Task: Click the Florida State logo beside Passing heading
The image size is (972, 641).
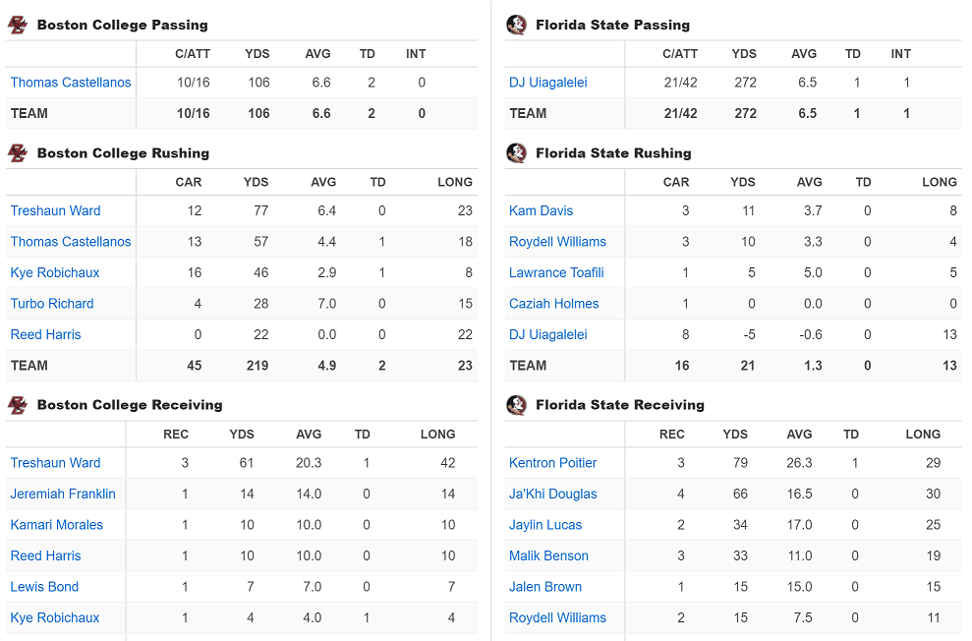Action: (516, 25)
